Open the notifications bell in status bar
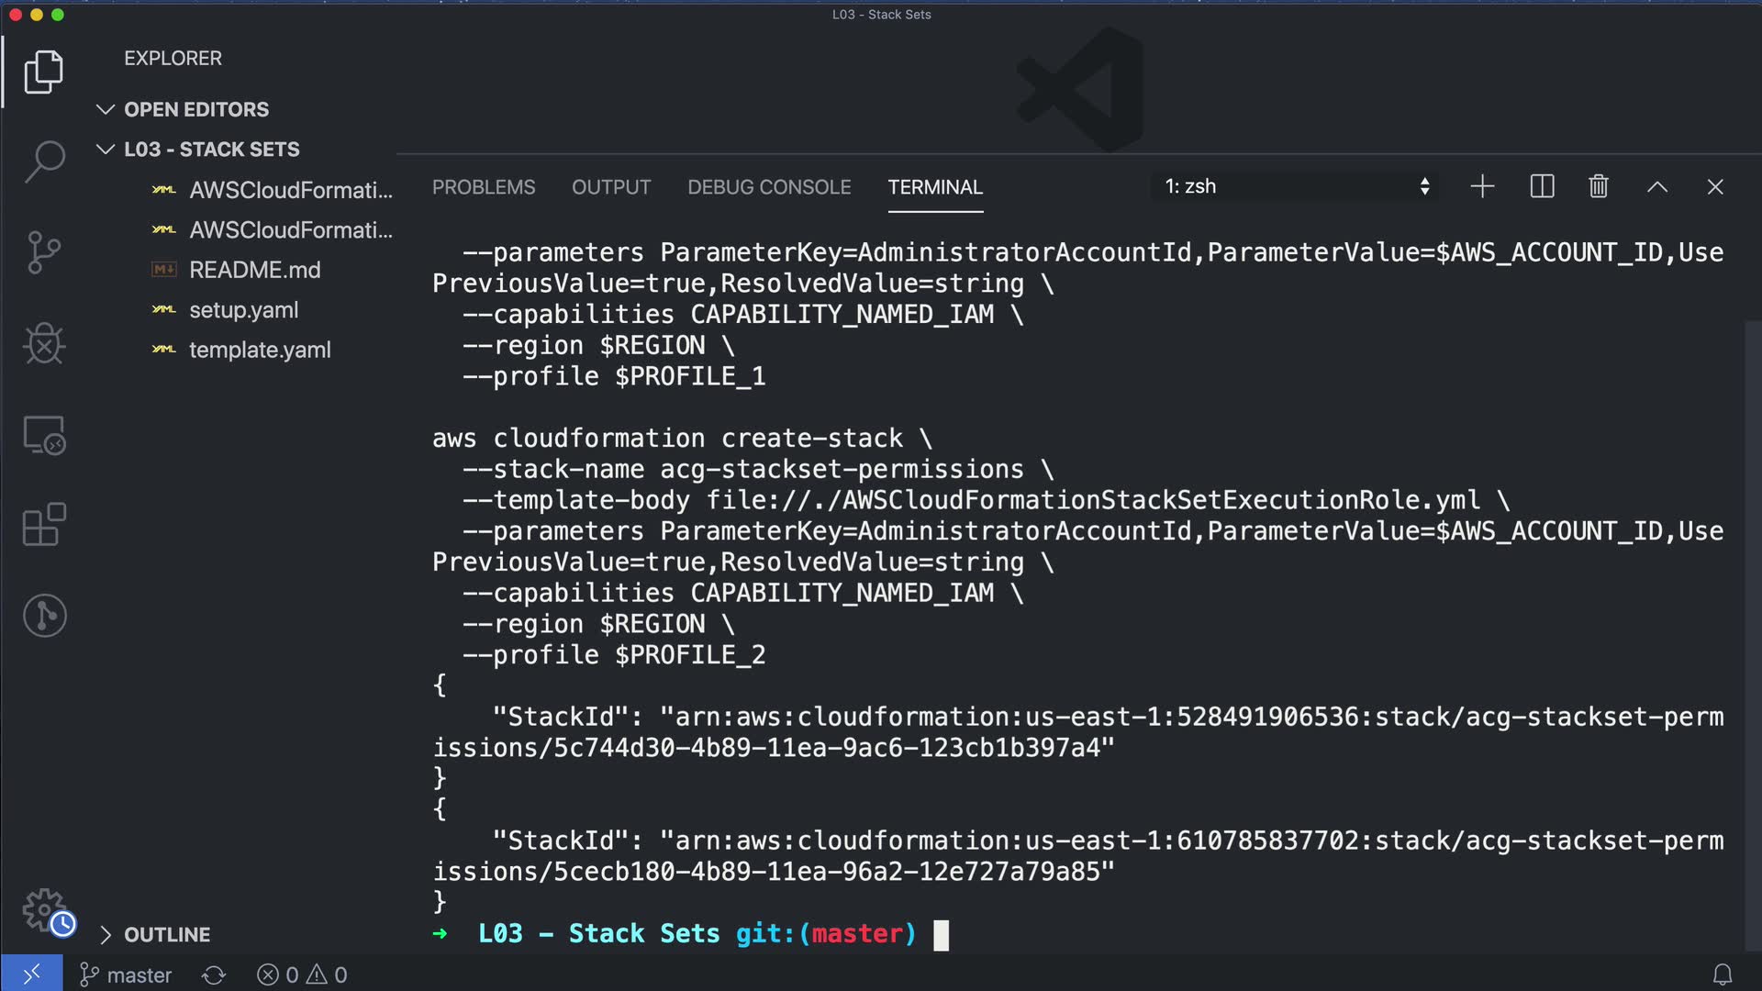 (1723, 974)
